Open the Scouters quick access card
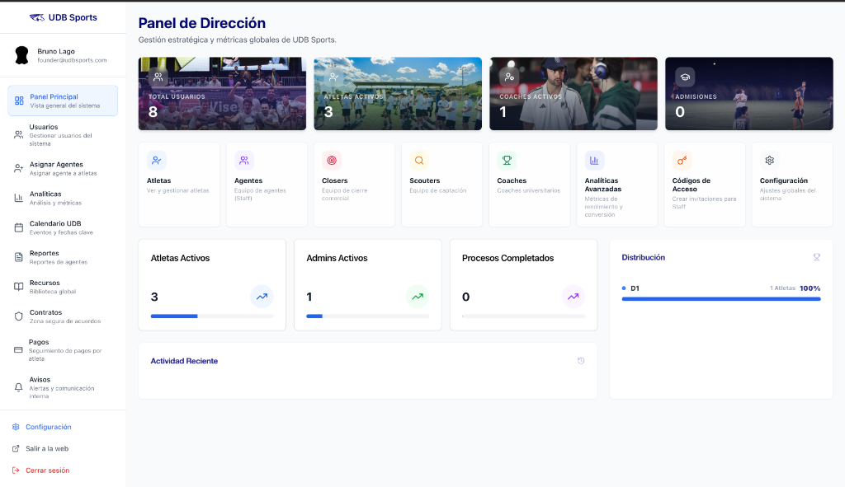Screen dimensions: 845x487 click(442, 185)
